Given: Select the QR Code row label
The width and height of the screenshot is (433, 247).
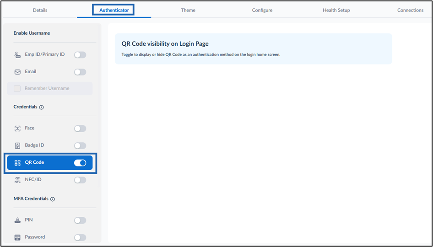Looking at the screenshot, I should coord(34,162).
